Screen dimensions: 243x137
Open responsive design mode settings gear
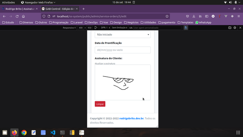(235, 28)
